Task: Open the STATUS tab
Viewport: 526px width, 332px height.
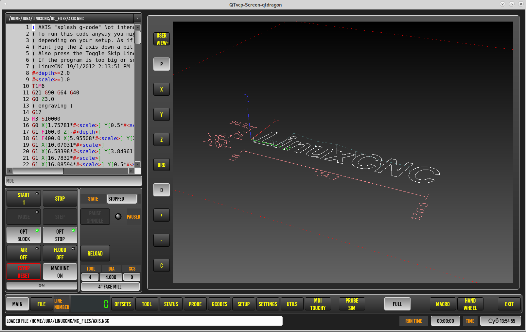Action: pos(171,304)
